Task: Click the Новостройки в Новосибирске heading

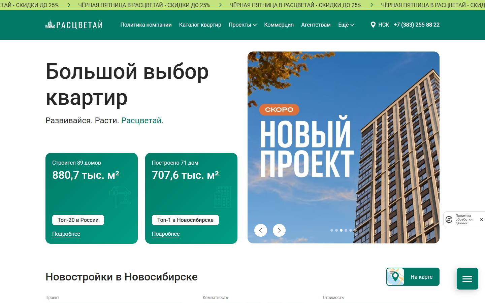Action: 122,277
